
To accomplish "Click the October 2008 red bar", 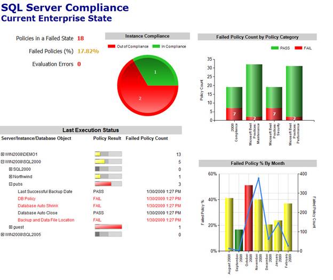I will point(249,218).
